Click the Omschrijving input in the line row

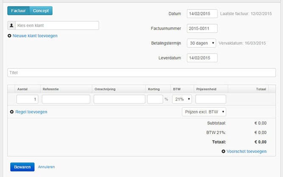(x=119, y=99)
